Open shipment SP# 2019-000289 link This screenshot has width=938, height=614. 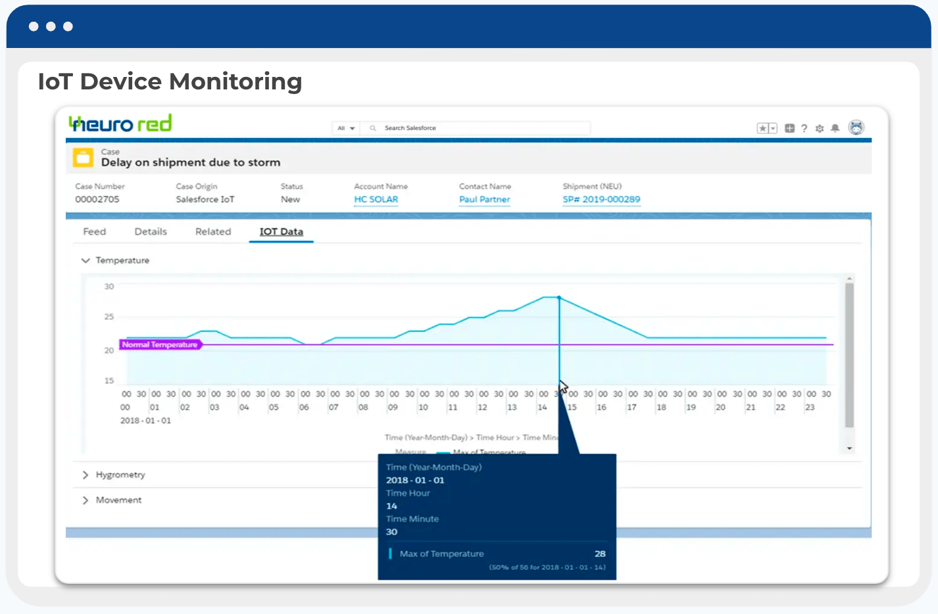click(601, 199)
